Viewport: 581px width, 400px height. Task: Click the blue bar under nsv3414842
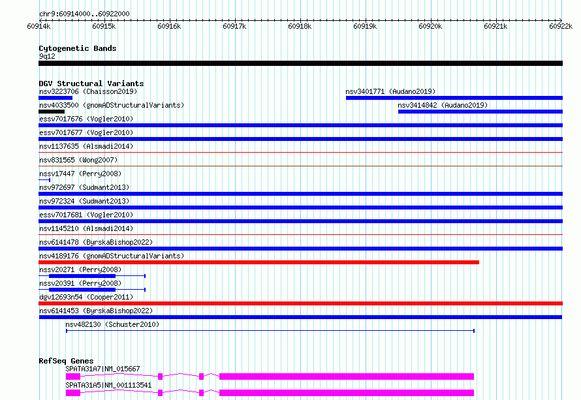click(x=480, y=112)
